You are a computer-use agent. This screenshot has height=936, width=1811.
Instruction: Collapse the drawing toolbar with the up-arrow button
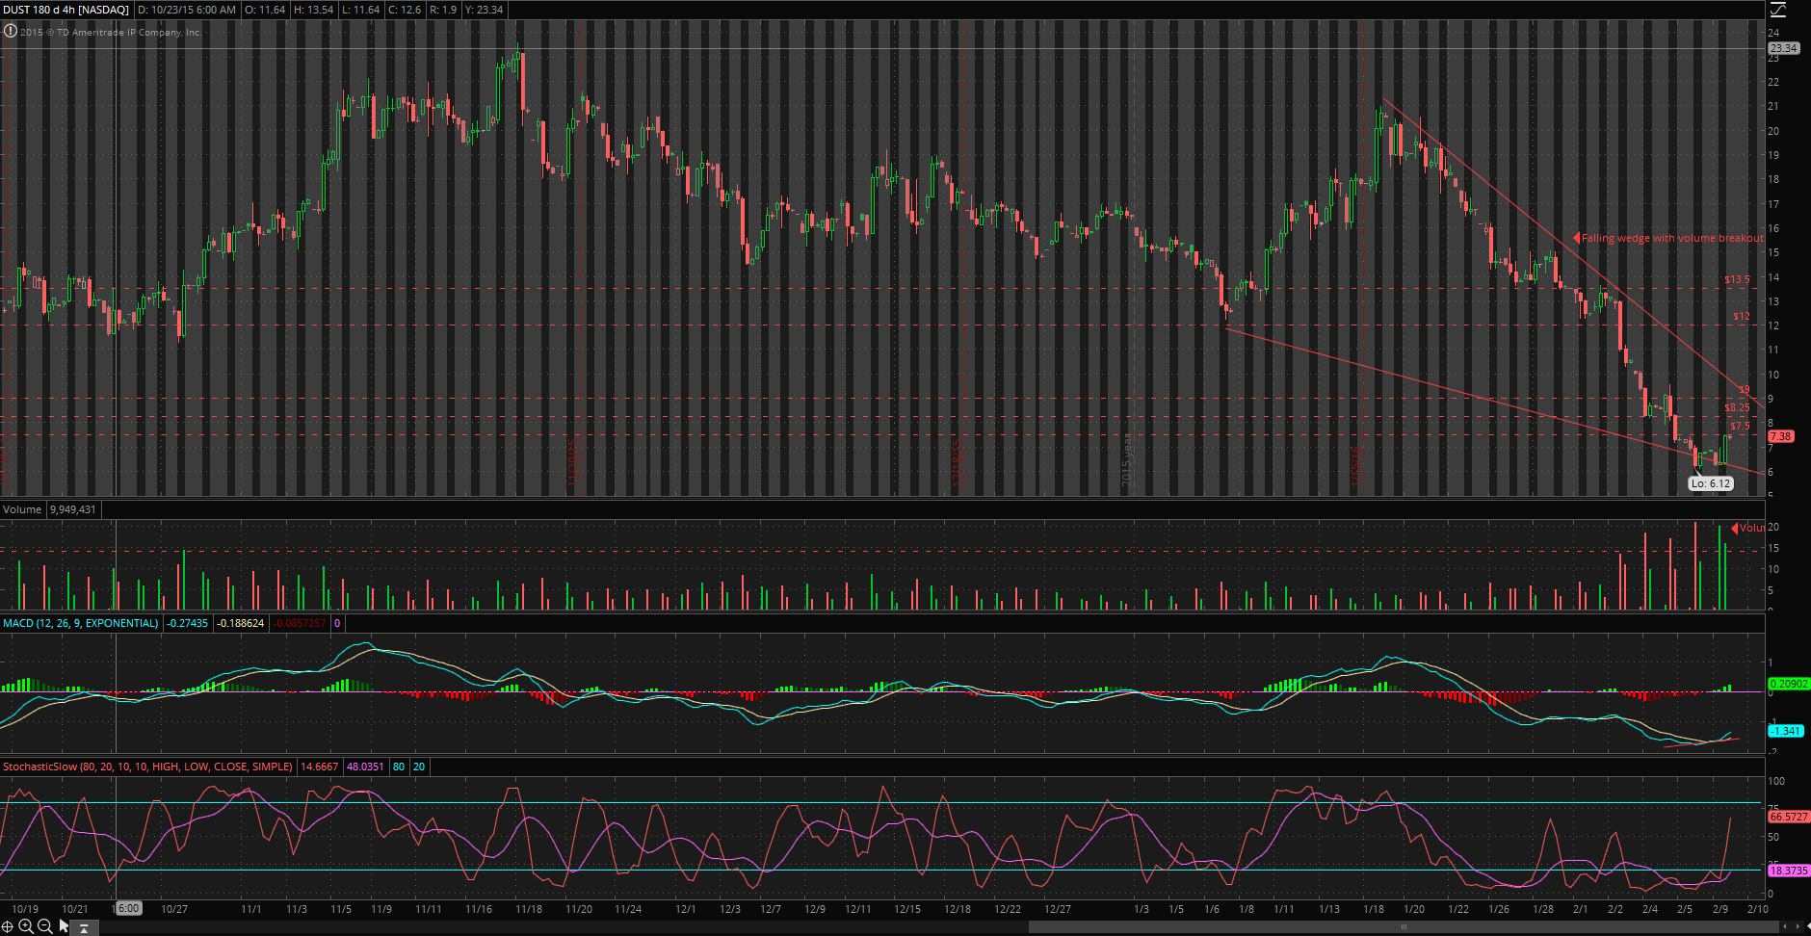[85, 928]
